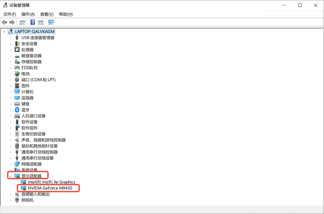Expand the disk drives (磁盘驱动器) node

pos(11,56)
